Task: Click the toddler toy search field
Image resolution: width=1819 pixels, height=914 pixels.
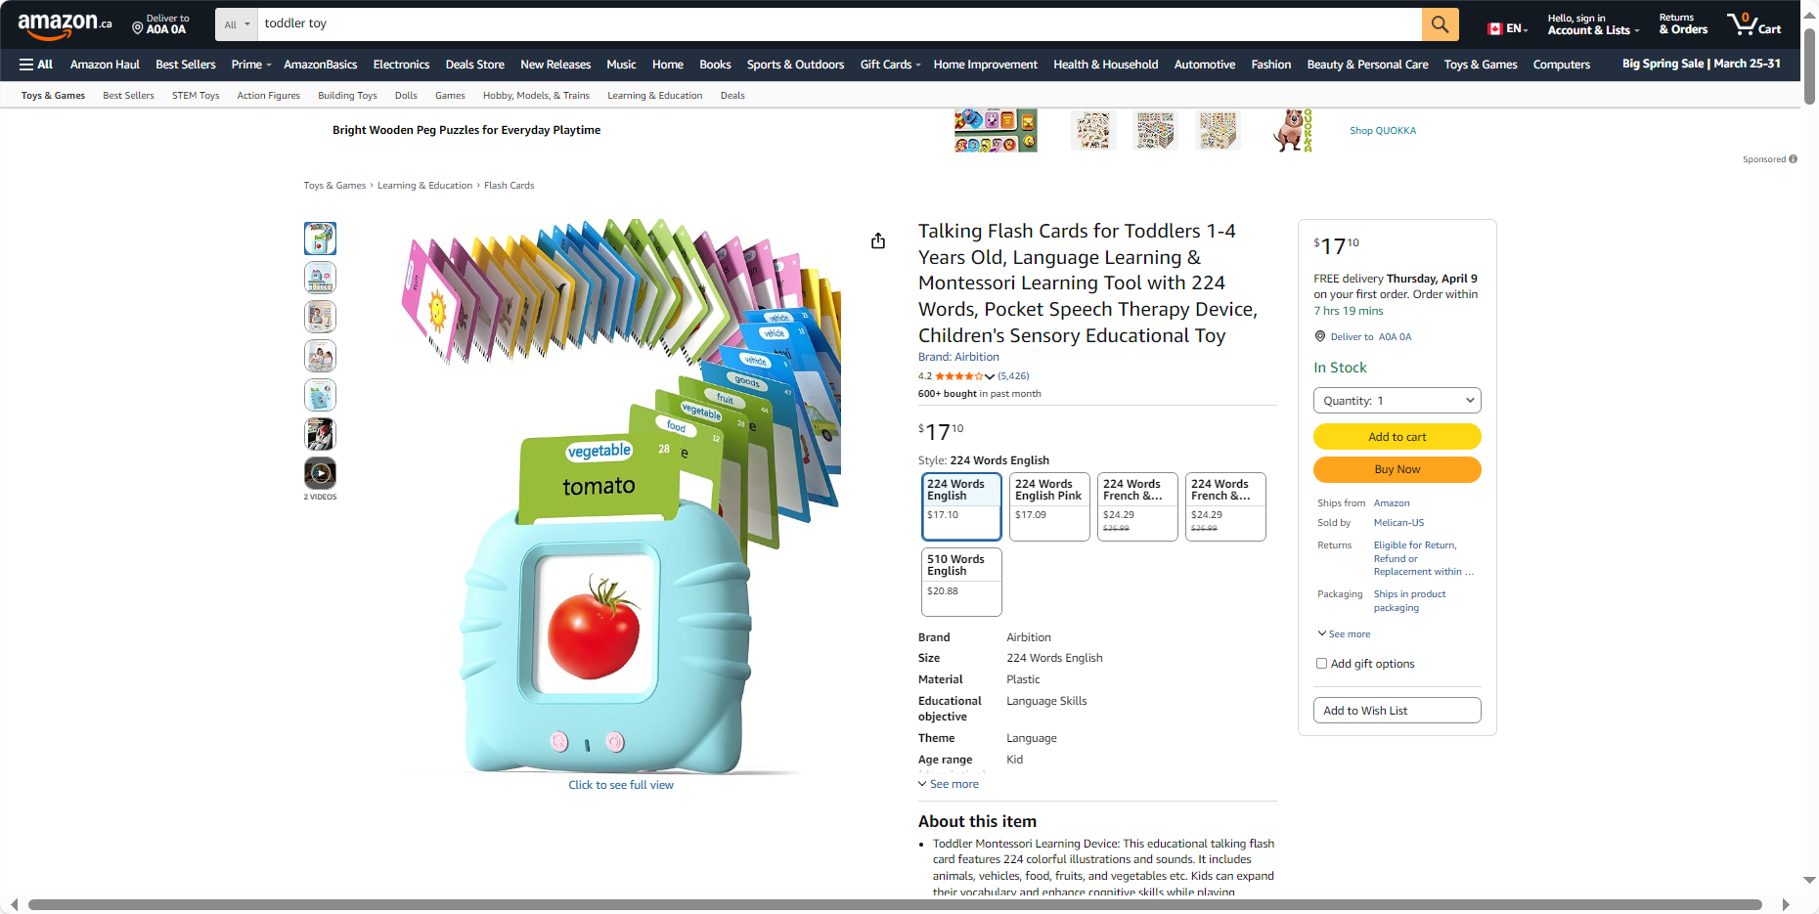Action: pos(839,24)
